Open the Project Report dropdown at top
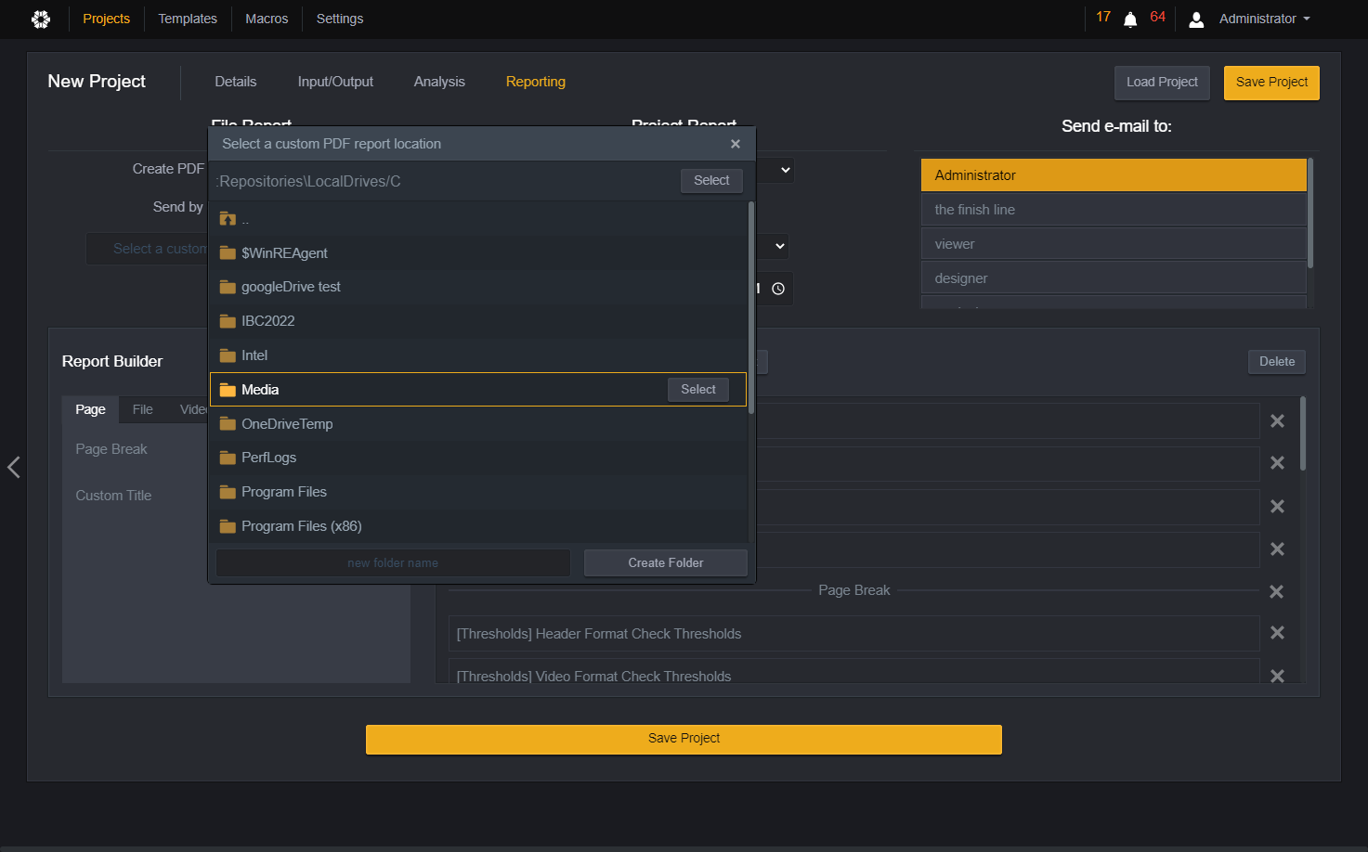Image resolution: width=1368 pixels, height=852 pixels. click(x=786, y=170)
